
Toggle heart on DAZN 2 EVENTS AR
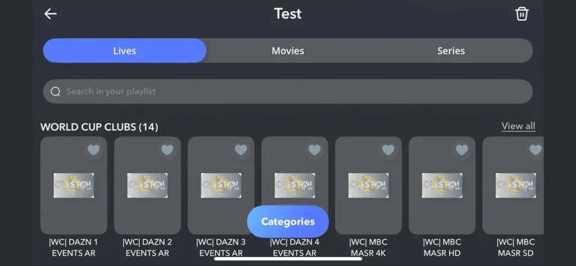167,150
